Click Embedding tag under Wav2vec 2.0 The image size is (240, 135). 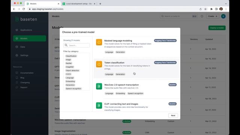click(120, 93)
